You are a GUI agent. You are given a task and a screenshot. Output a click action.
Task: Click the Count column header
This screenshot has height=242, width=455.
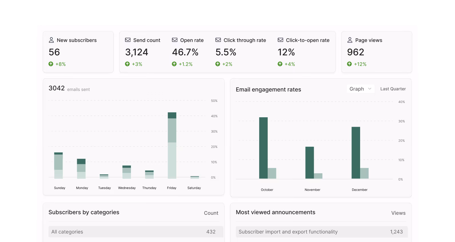pyautogui.click(x=211, y=213)
